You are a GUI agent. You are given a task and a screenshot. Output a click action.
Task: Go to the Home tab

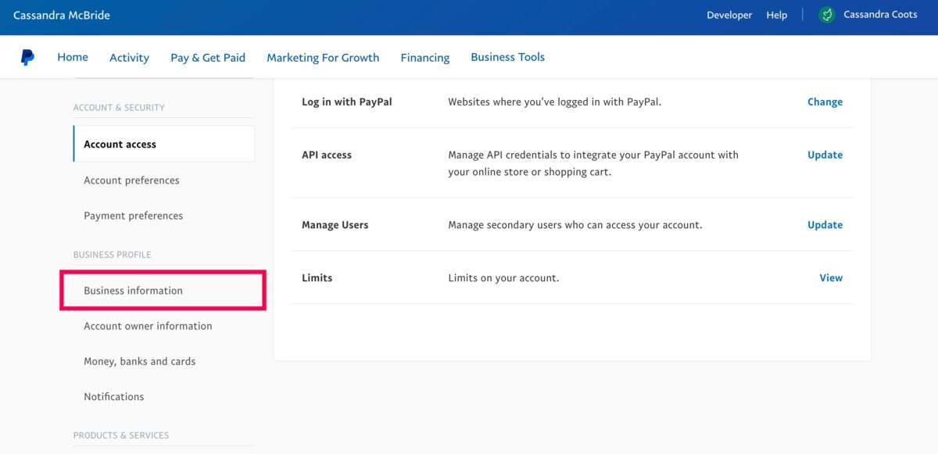click(73, 57)
